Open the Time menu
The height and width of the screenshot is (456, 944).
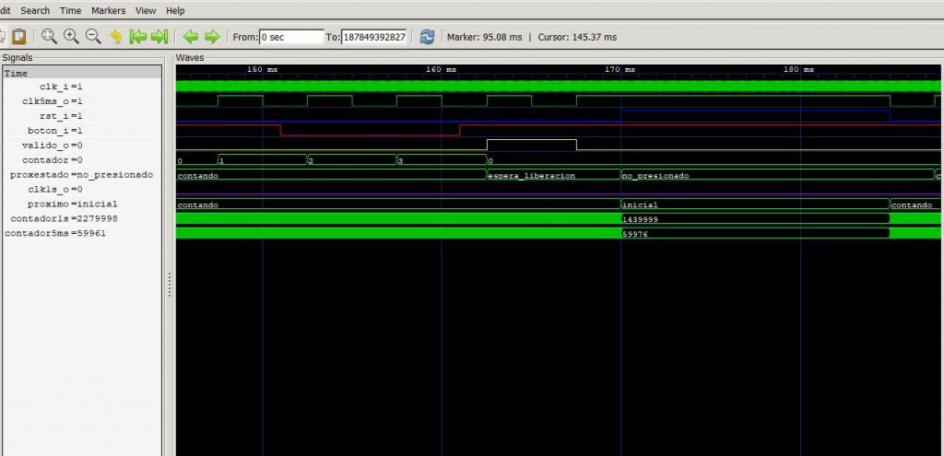(x=70, y=10)
